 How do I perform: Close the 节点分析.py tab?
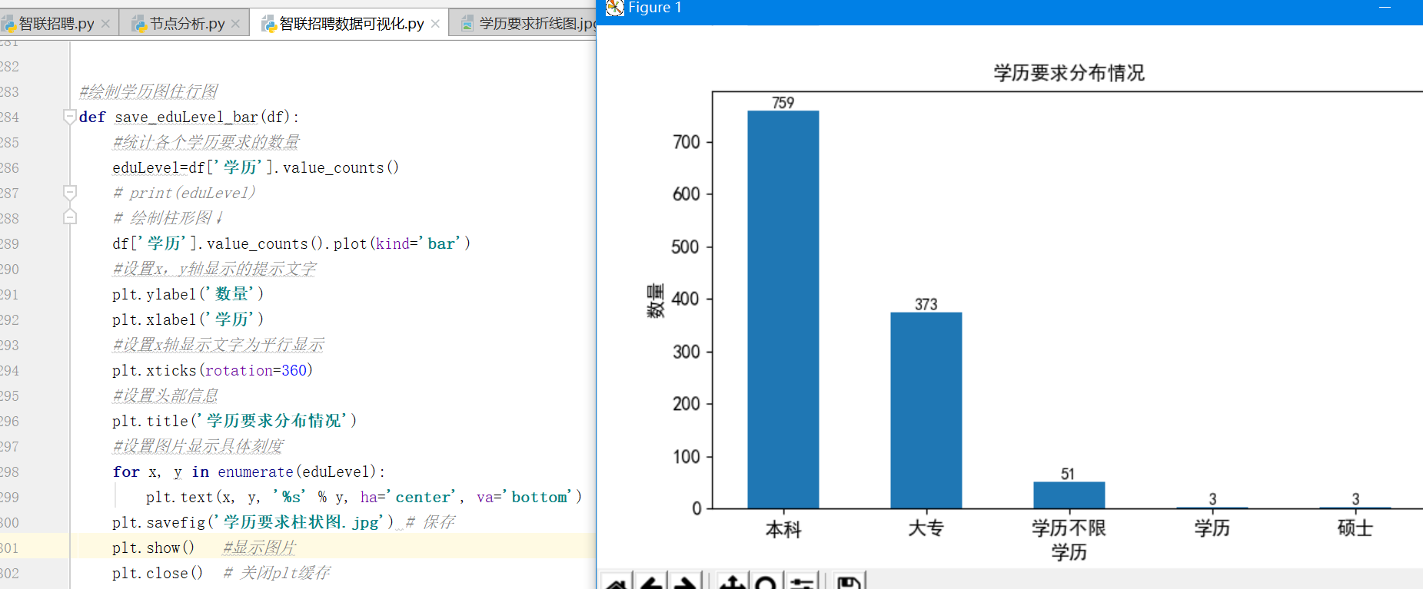[235, 24]
